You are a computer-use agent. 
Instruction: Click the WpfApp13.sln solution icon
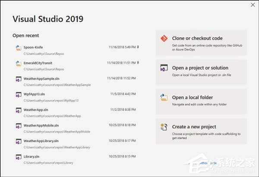(x=19, y=95)
